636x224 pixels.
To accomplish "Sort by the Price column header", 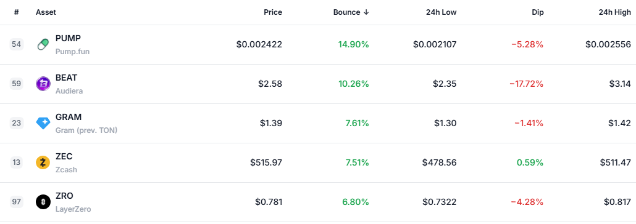I will coord(272,12).
